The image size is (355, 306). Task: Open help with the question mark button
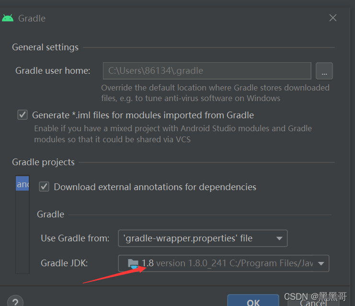(15, 302)
